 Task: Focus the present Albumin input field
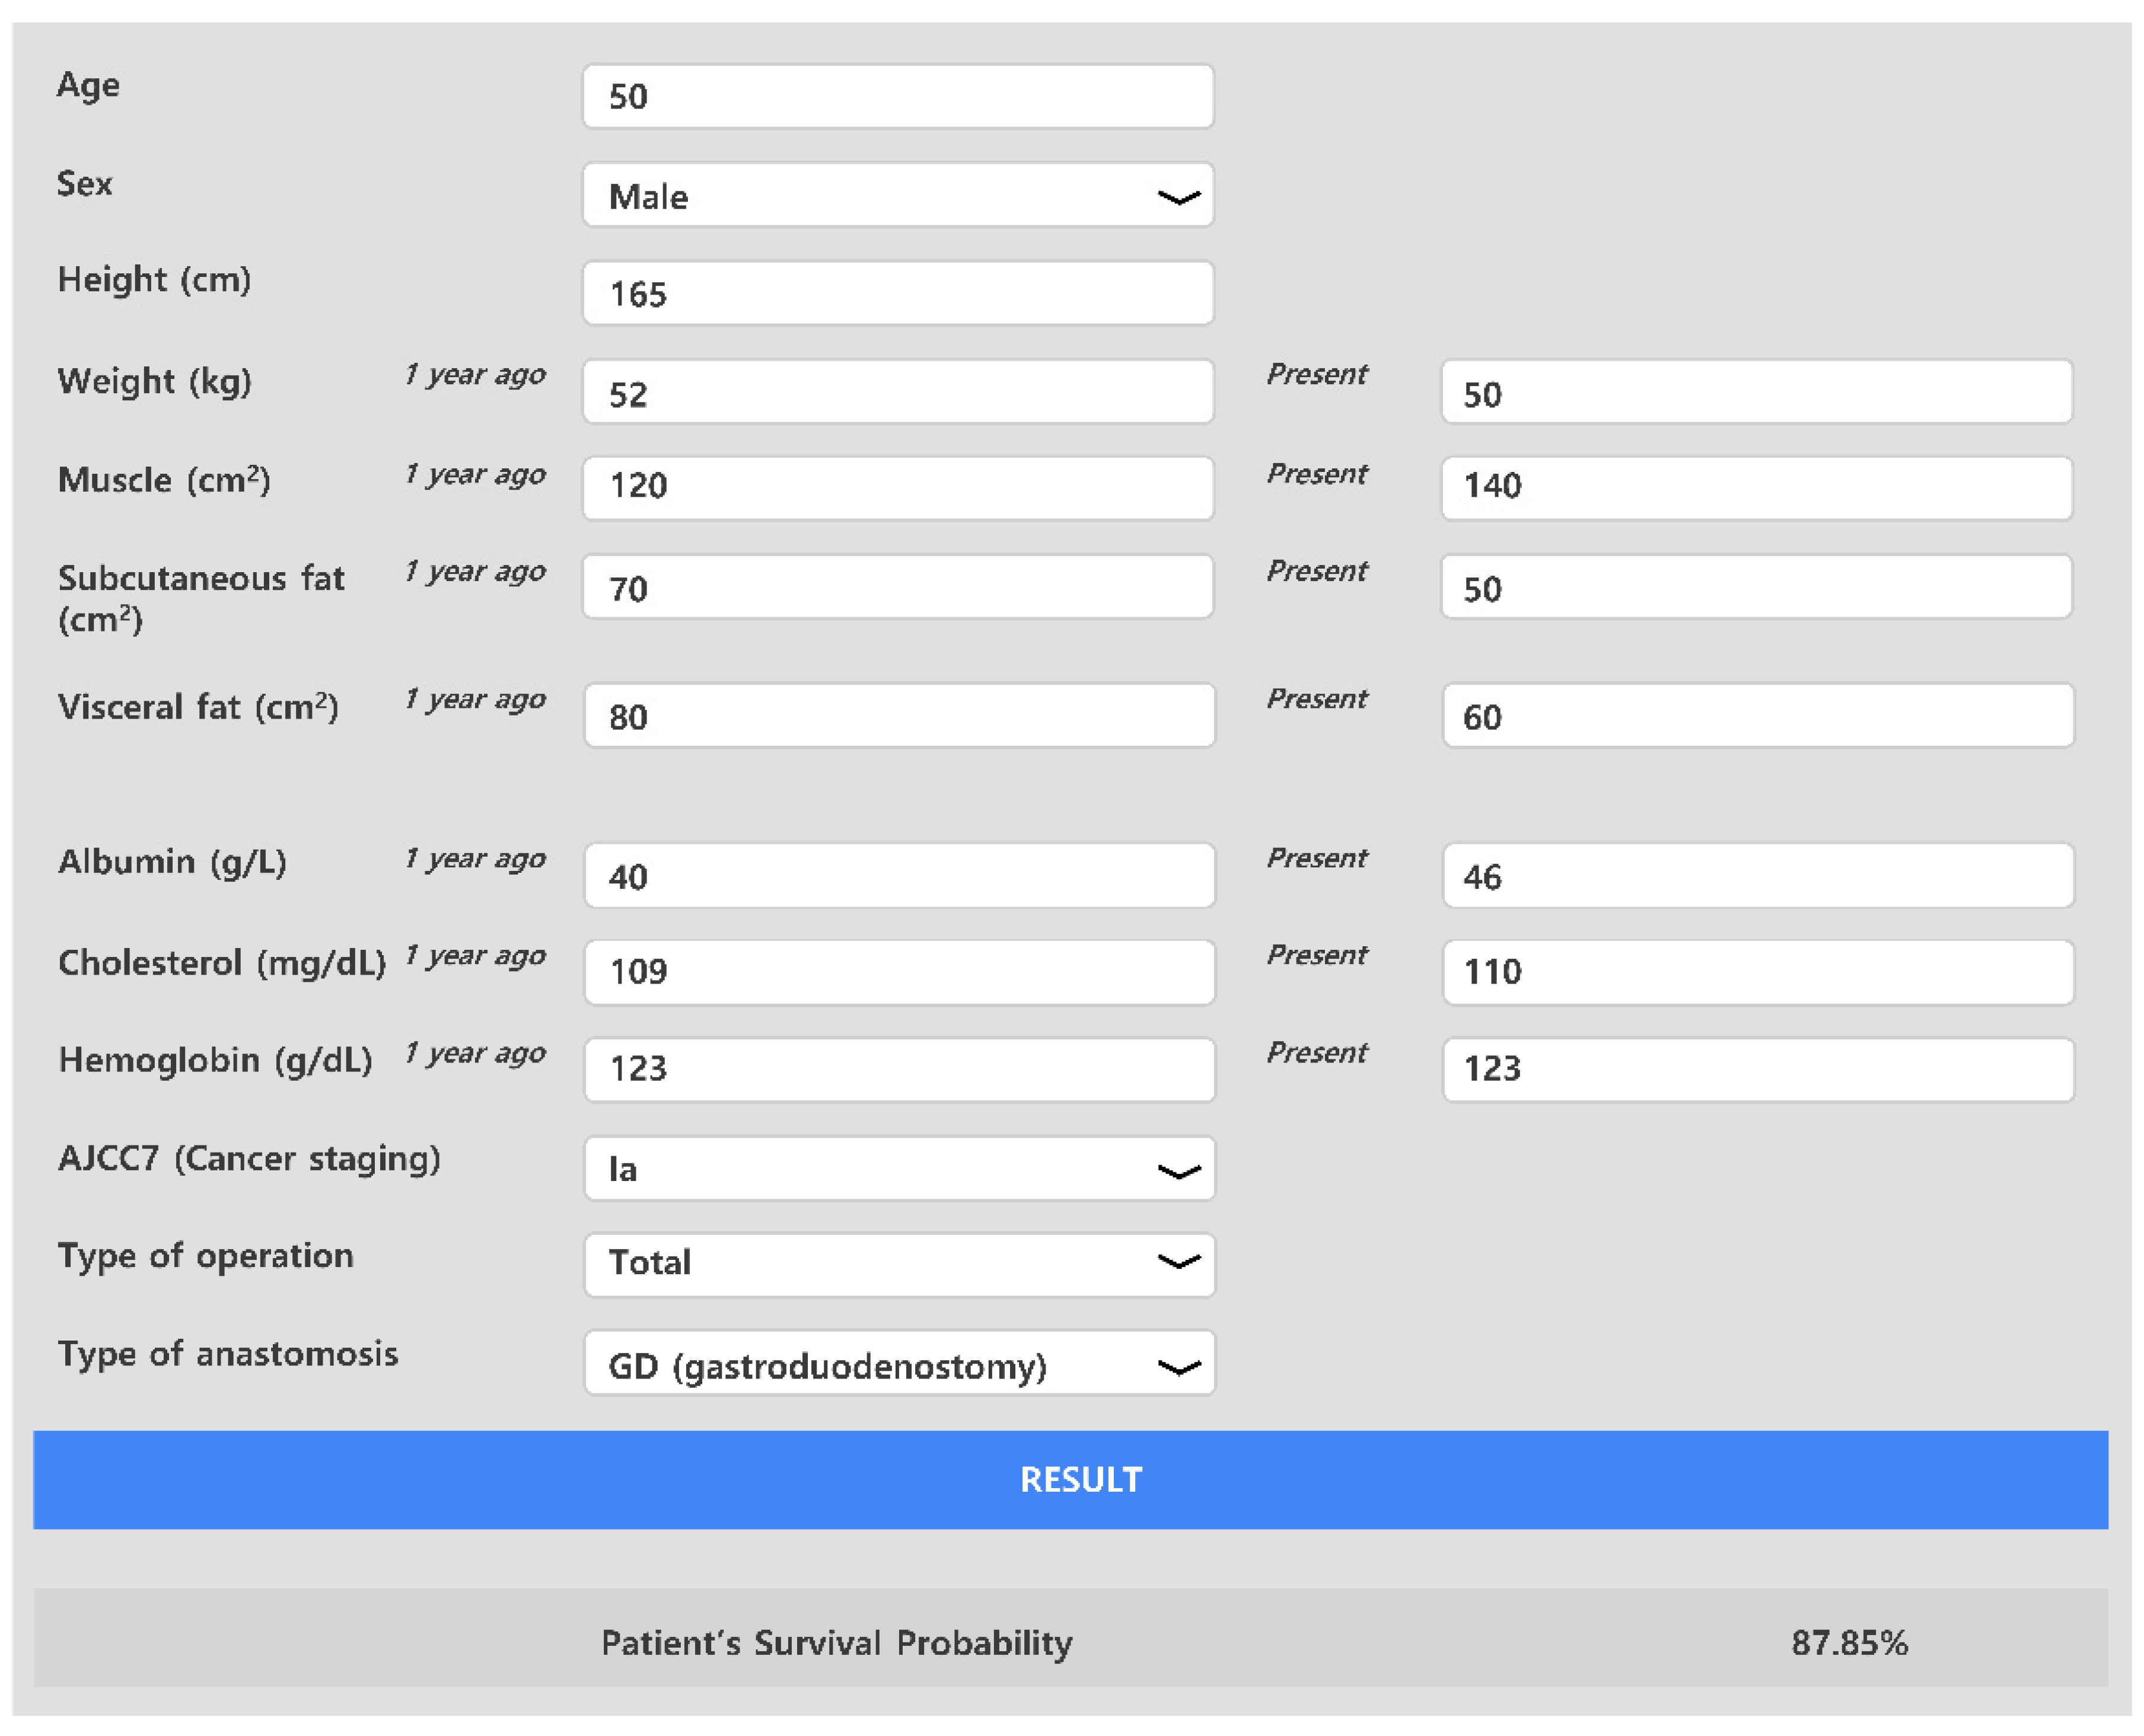(1757, 876)
